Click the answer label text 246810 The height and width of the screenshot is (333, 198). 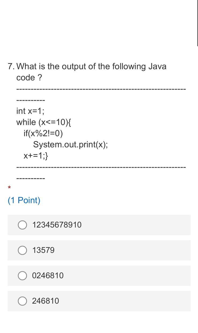[x=46, y=301]
